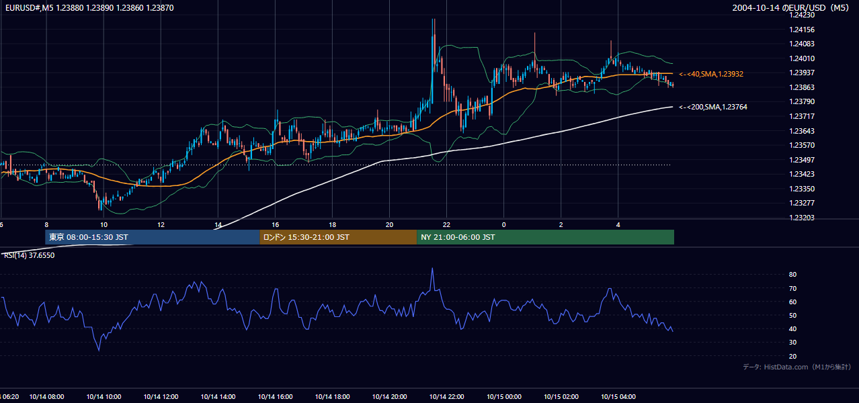Click price axis value 1.24083
Viewport: 859px width, 403px height.
coord(801,44)
